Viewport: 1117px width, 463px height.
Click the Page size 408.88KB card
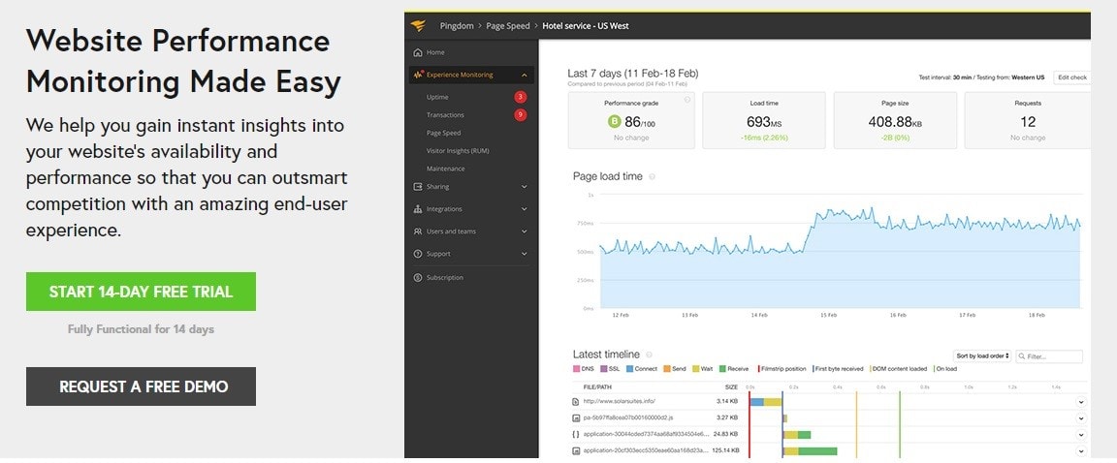click(x=895, y=120)
